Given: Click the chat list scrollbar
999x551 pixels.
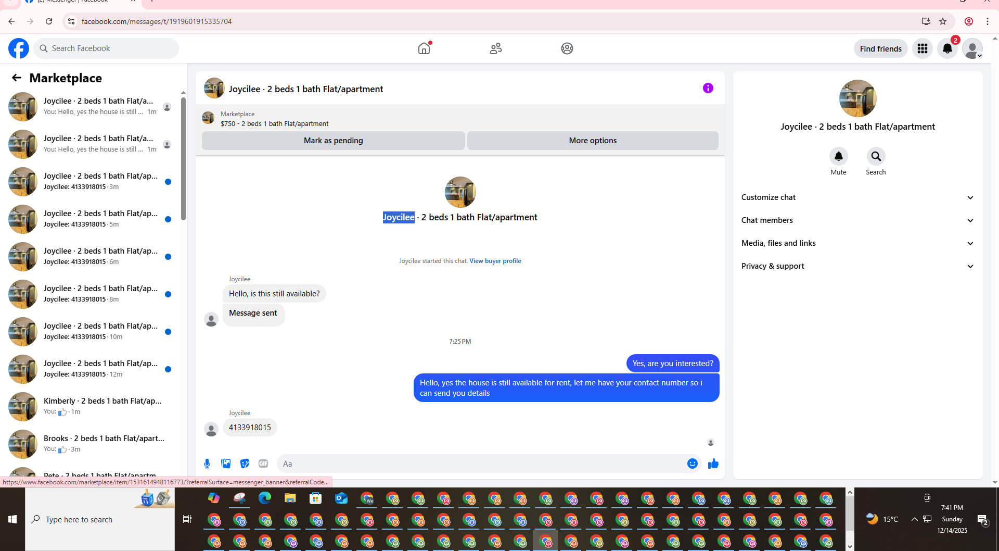Looking at the screenshot, I should point(183,158).
